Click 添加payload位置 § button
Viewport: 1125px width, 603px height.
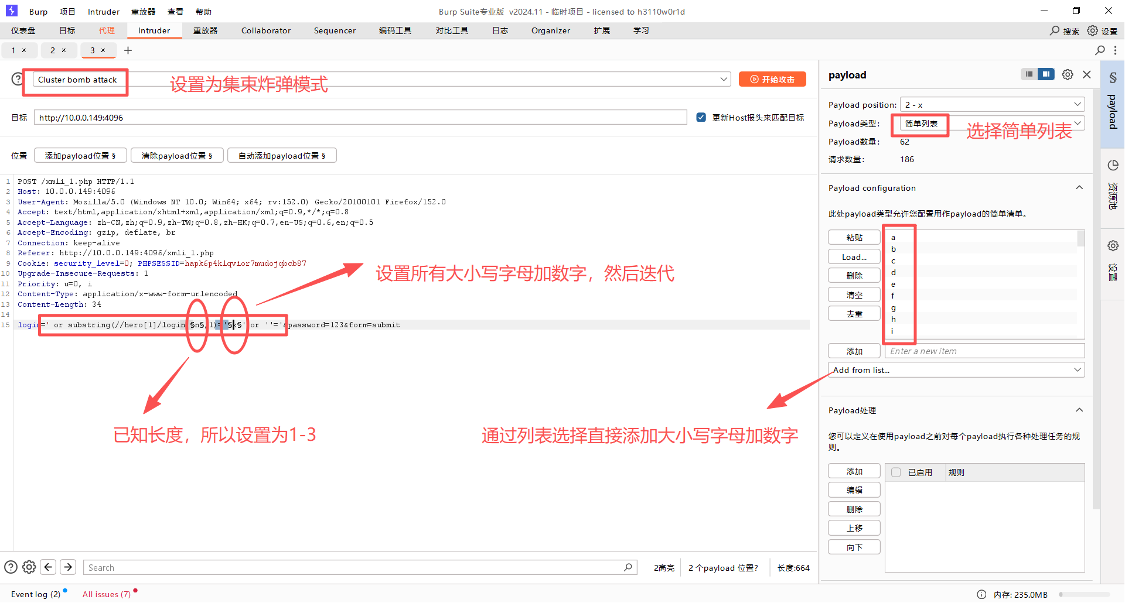(x=80, y=155)
